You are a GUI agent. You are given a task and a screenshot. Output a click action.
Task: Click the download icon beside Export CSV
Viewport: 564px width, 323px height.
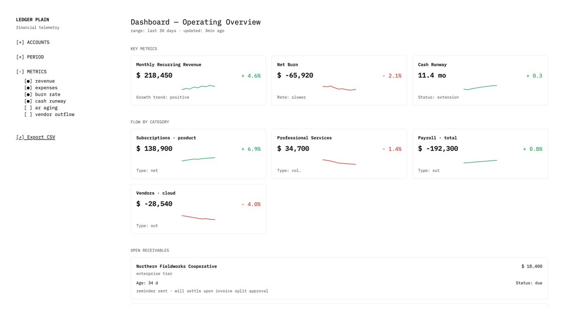click(x=19, y=137)
